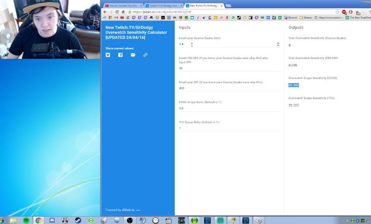Click the CSGO Scope Ratio input field
The width and height of the screenshot is (371, 224).
point(229,109)
